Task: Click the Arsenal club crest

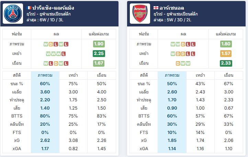Action: pos(140,13)
